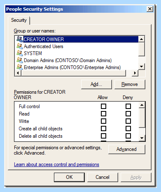Open Learn about access control and permissions link
The height and width of the screenshot is (192, 161).
click(56, 164)
